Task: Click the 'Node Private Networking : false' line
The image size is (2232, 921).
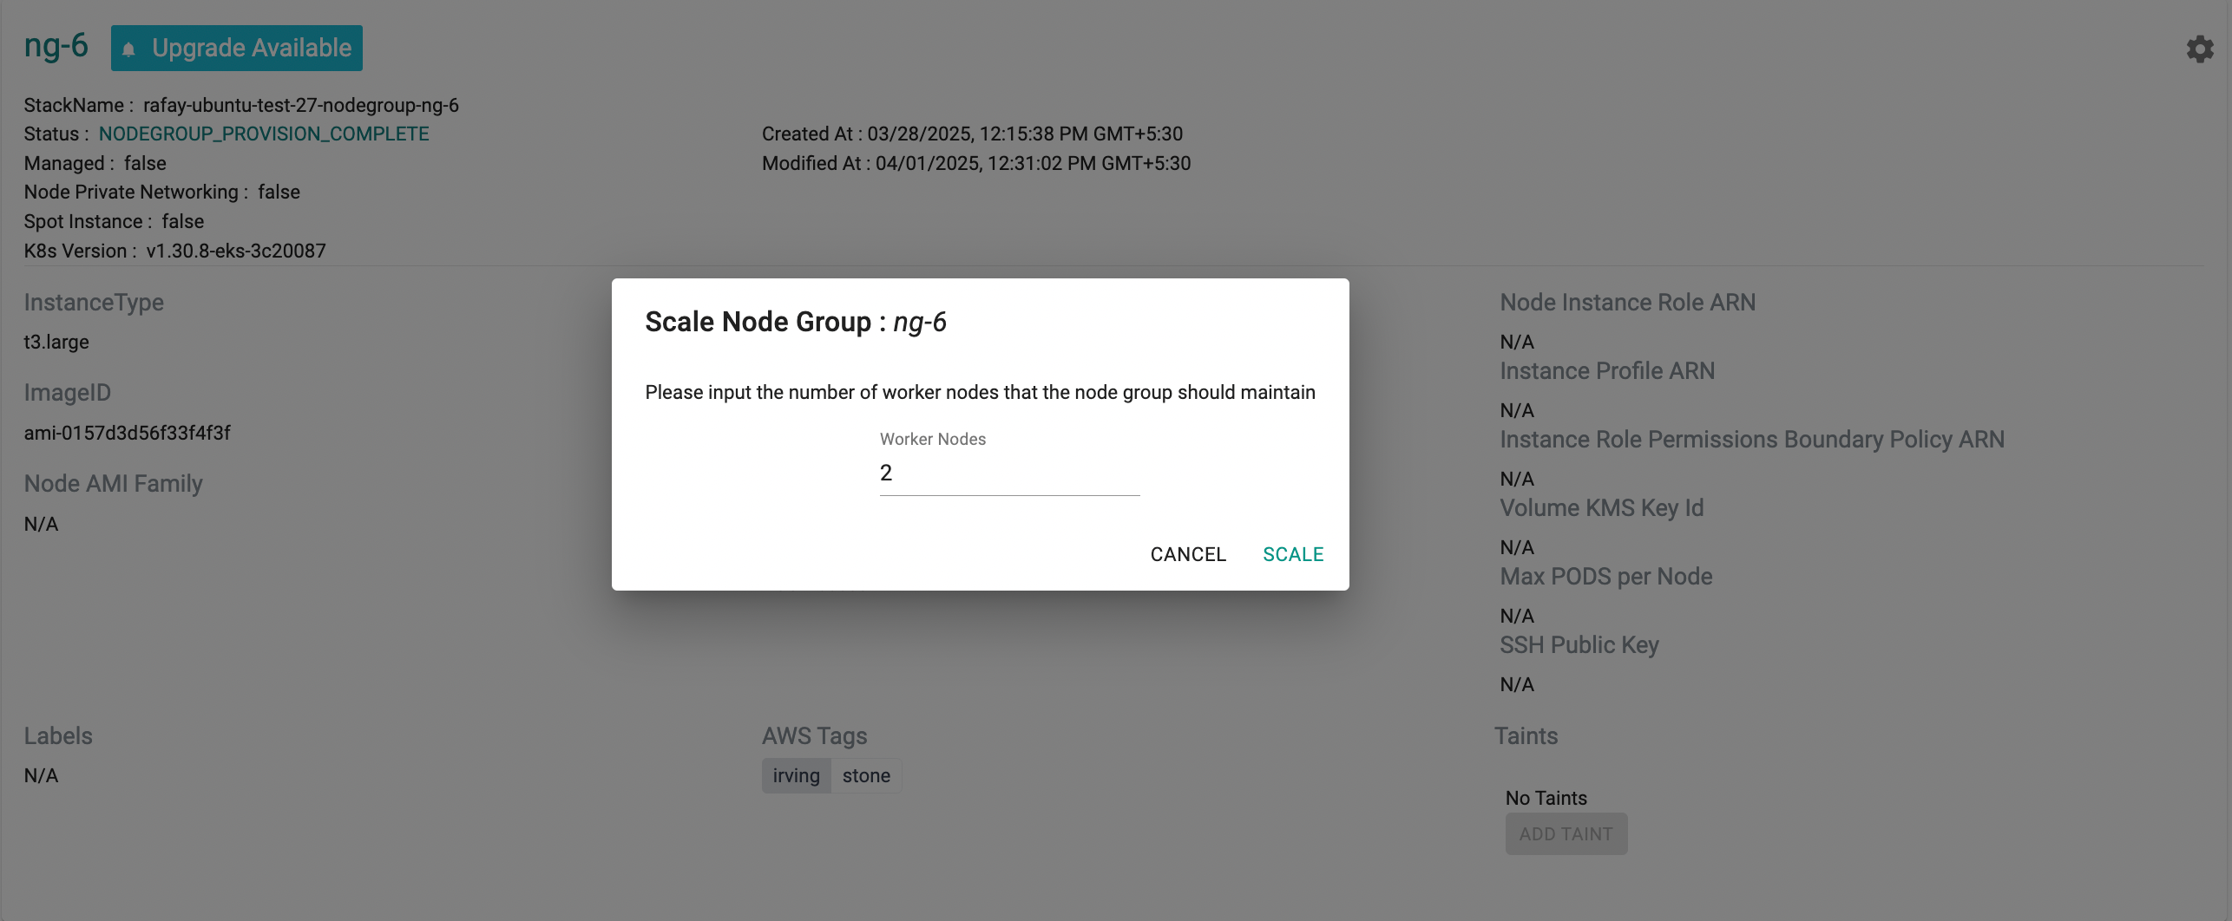Action: (162, 193)
